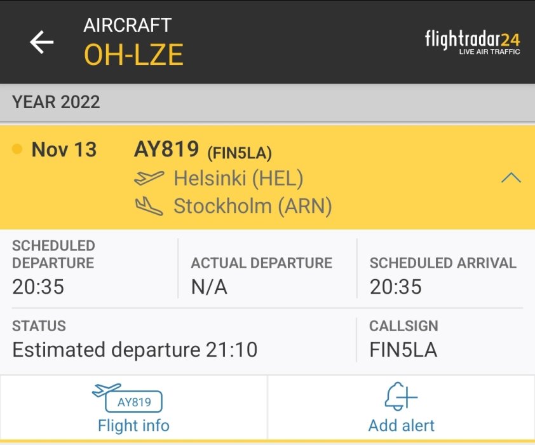Open the Flight info text label

[133, 425]
